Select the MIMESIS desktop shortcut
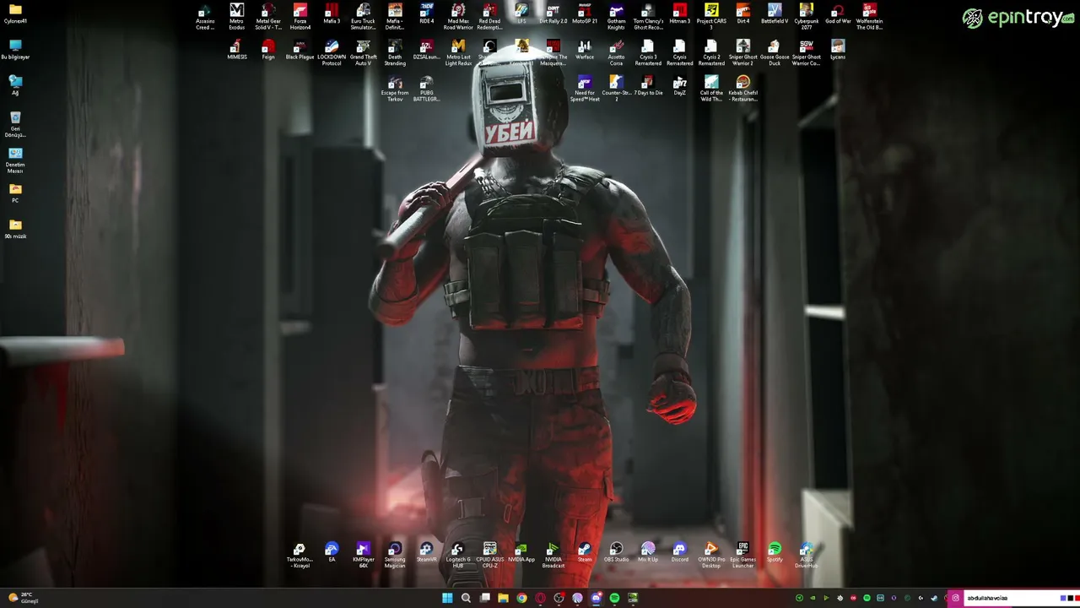 tap(236, 50)
